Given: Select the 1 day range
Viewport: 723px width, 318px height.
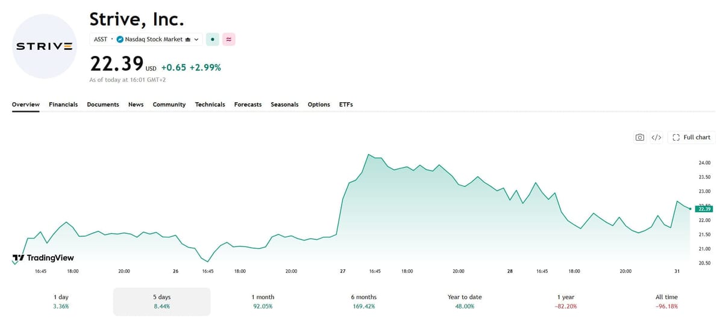Looking at the screenshot, I should (61, 301).
